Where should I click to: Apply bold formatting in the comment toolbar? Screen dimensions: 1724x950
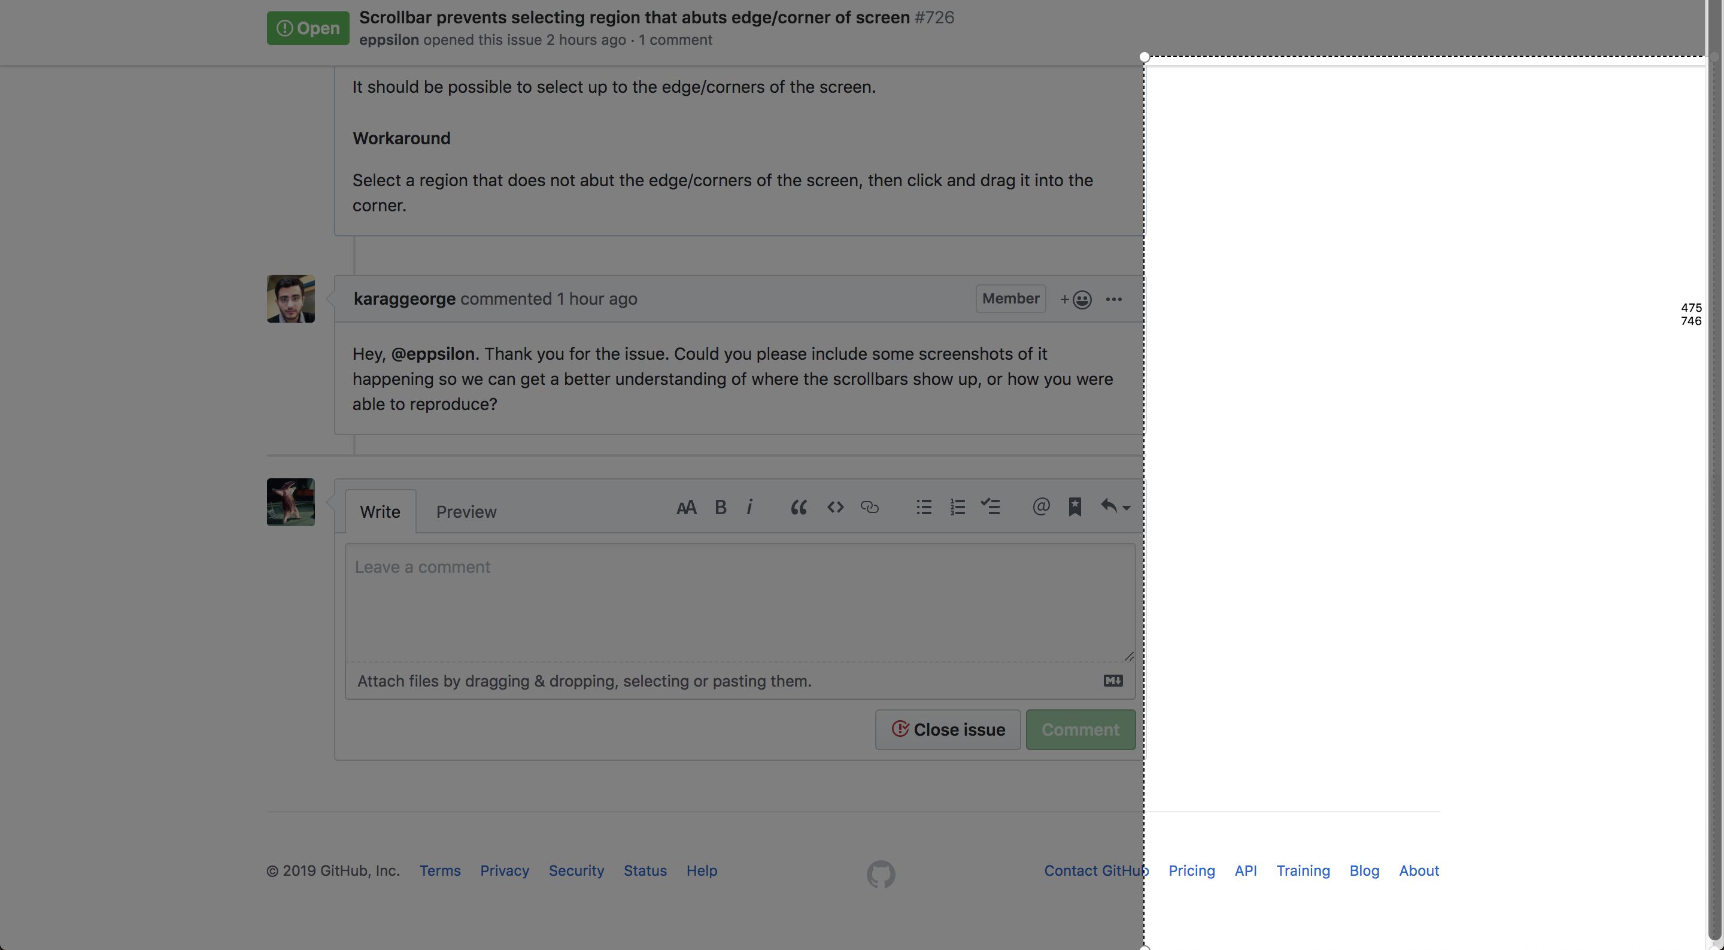click(720, 507)
